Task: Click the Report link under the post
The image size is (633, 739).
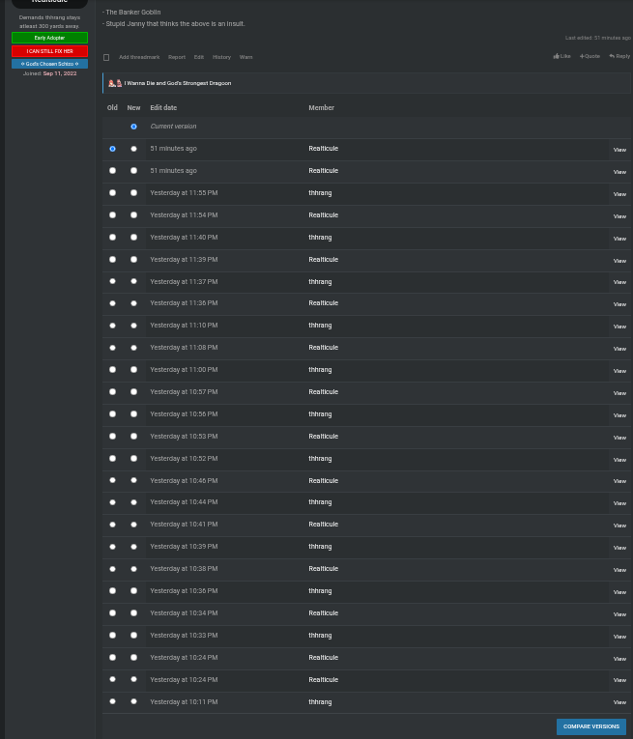Action: click(x=177, y=57)
